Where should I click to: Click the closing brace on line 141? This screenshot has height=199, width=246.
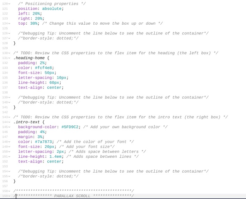tap(14, 107)
